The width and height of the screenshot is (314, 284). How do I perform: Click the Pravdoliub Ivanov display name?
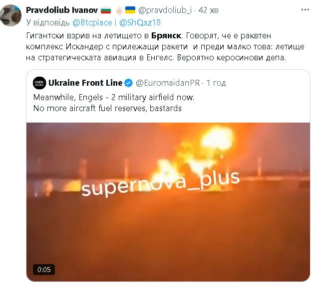click(x=62, y=10)
